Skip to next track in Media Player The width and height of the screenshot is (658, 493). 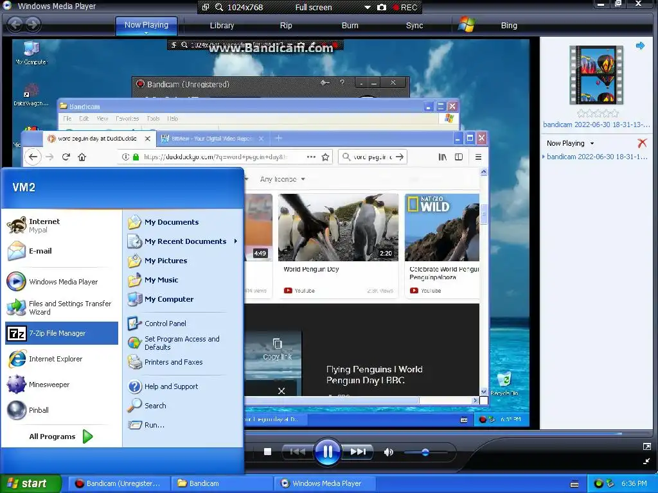358,451
